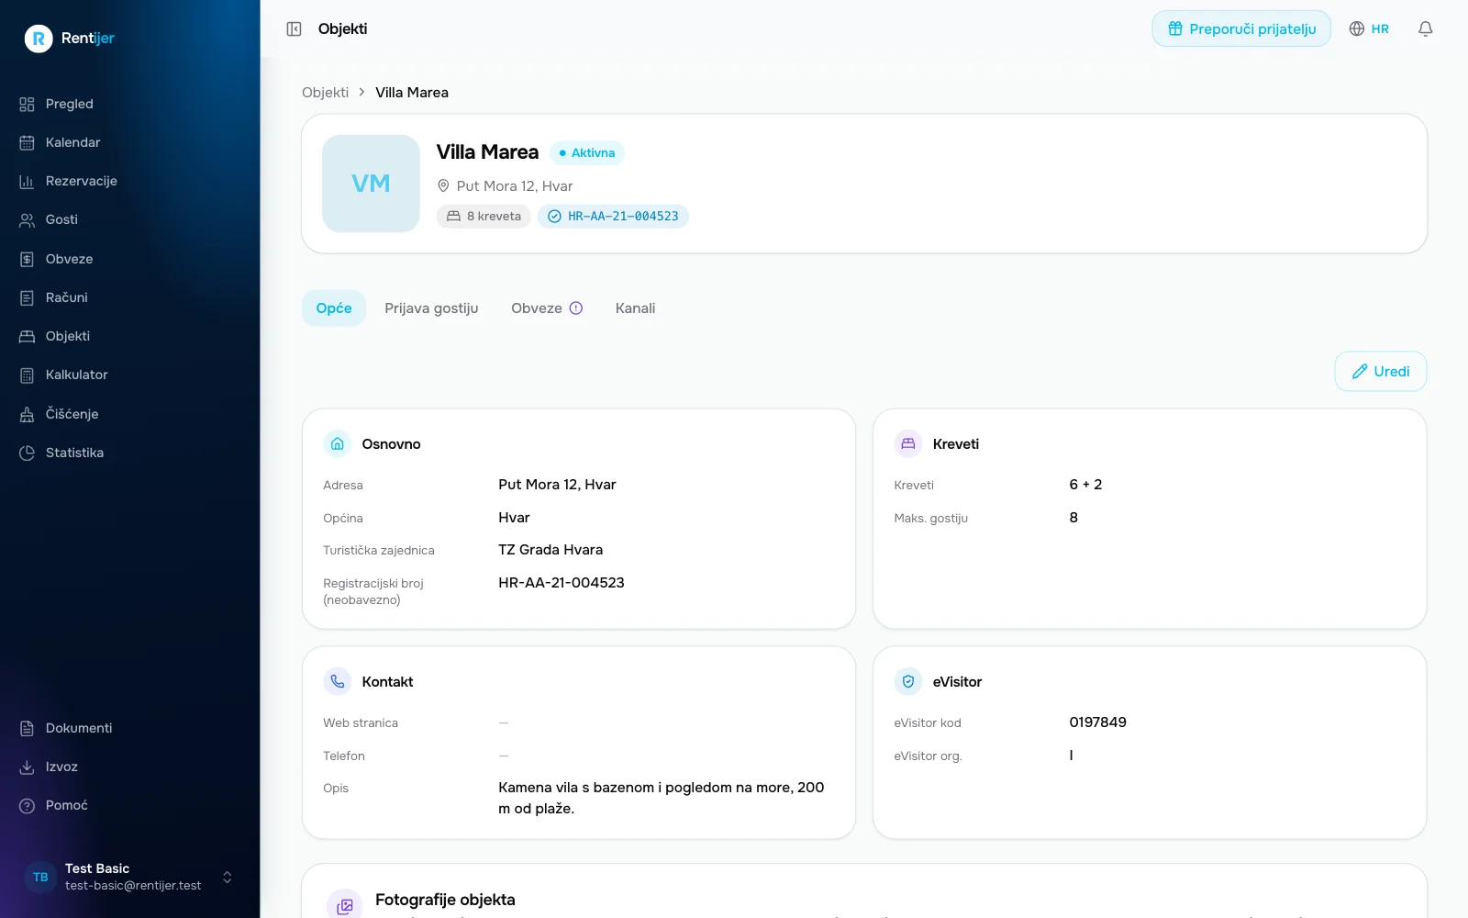This screenshot has height=918, width=1468.
Task: Click the Villa Marea breadcrumb text
Action: (412, 93)
